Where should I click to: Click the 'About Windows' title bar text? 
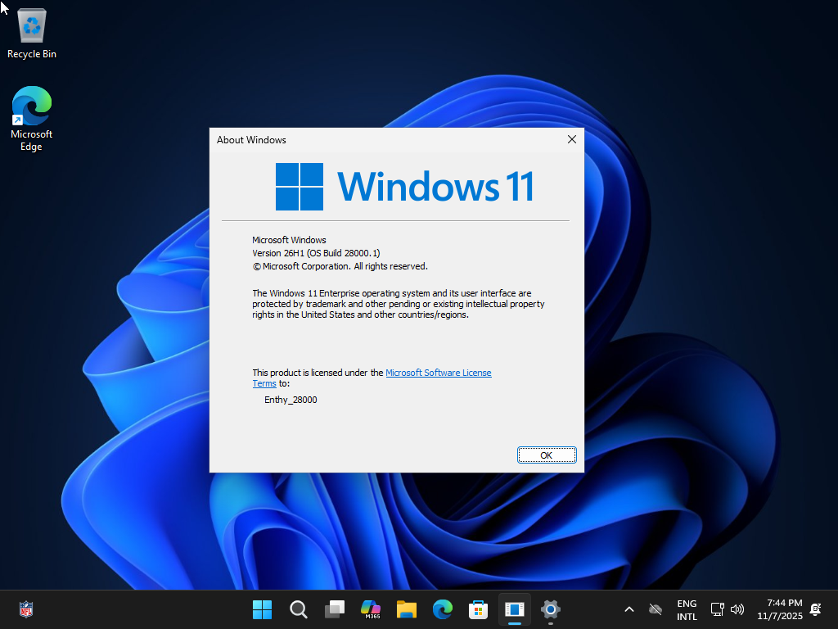(251, 139)
